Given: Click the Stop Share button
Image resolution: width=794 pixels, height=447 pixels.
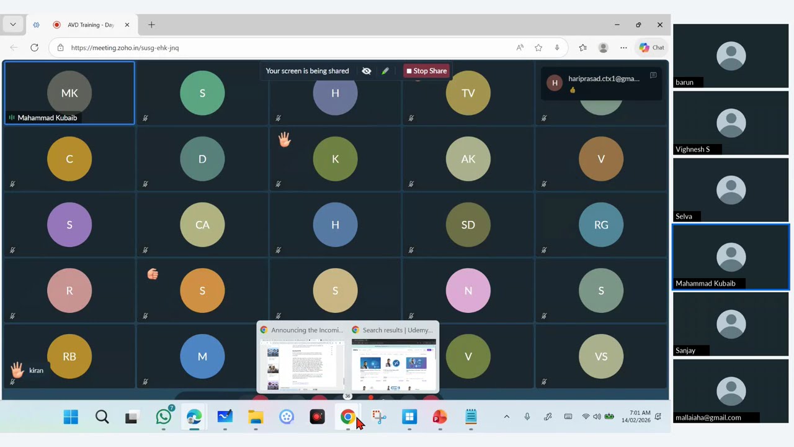Looking at the screenshot, I should click(426, 71).
